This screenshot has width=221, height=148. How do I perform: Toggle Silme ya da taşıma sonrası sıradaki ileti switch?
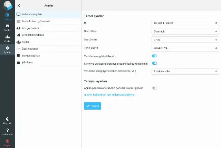(154, 63)
